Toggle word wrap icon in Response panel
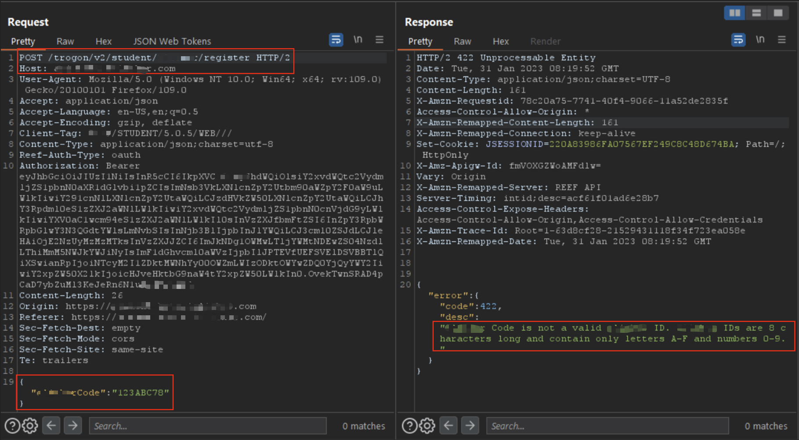This screenshot has width=799, height=440. coord(738,40)
